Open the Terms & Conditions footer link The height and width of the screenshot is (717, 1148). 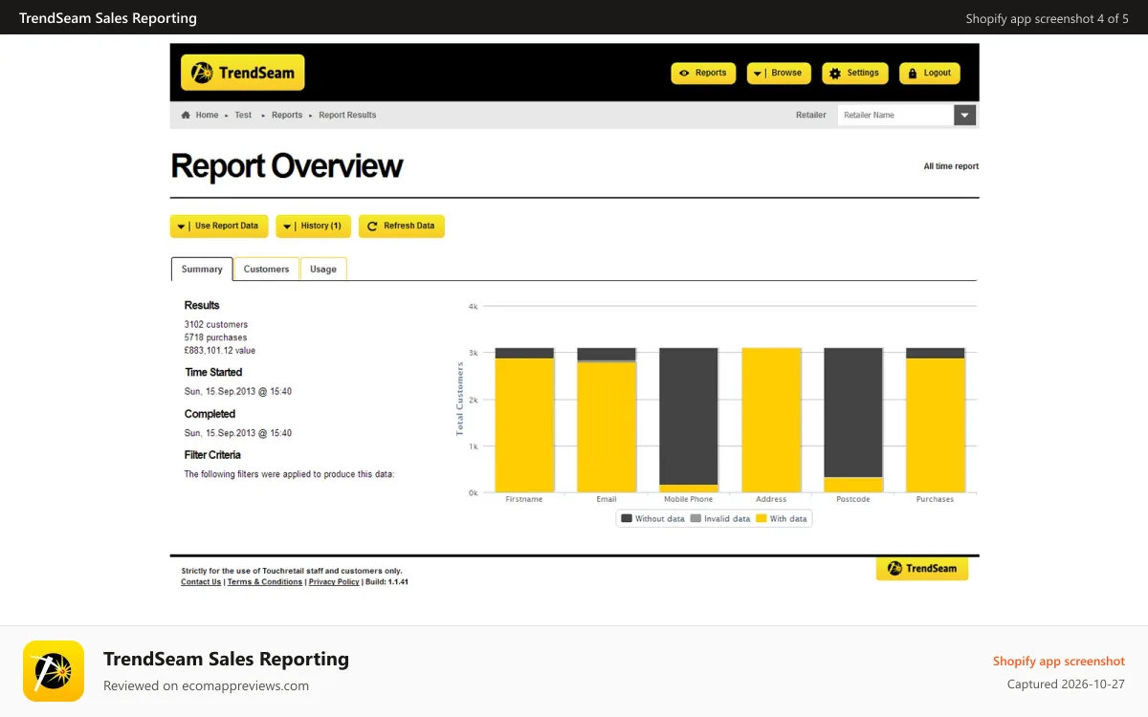pos(265,582)
